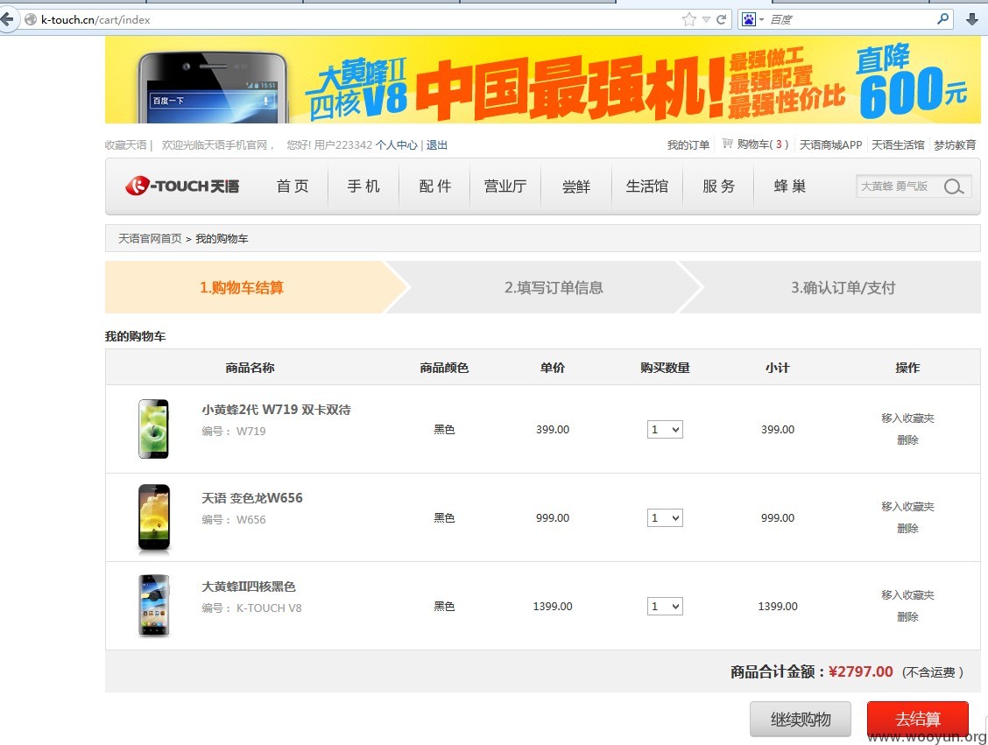Expand the search engine selector arrow

tap(761, 19)
